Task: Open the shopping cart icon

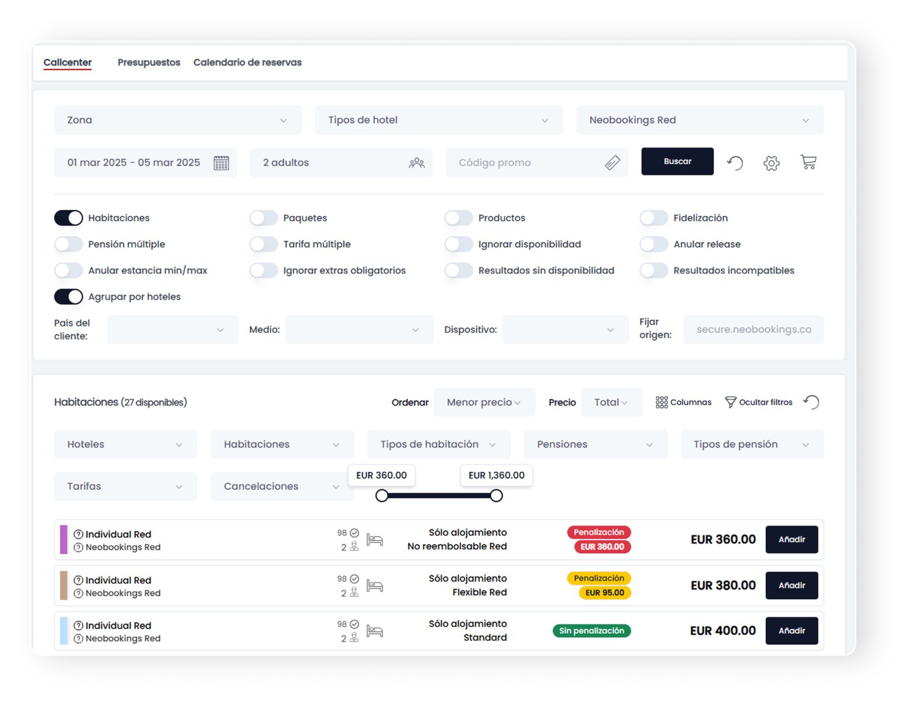Action: (808, 162)
